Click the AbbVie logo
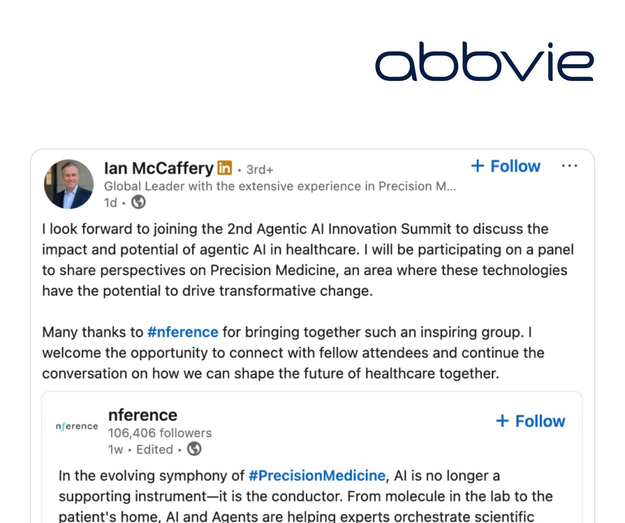Viewport: 625px width, 523px height. 484,61
